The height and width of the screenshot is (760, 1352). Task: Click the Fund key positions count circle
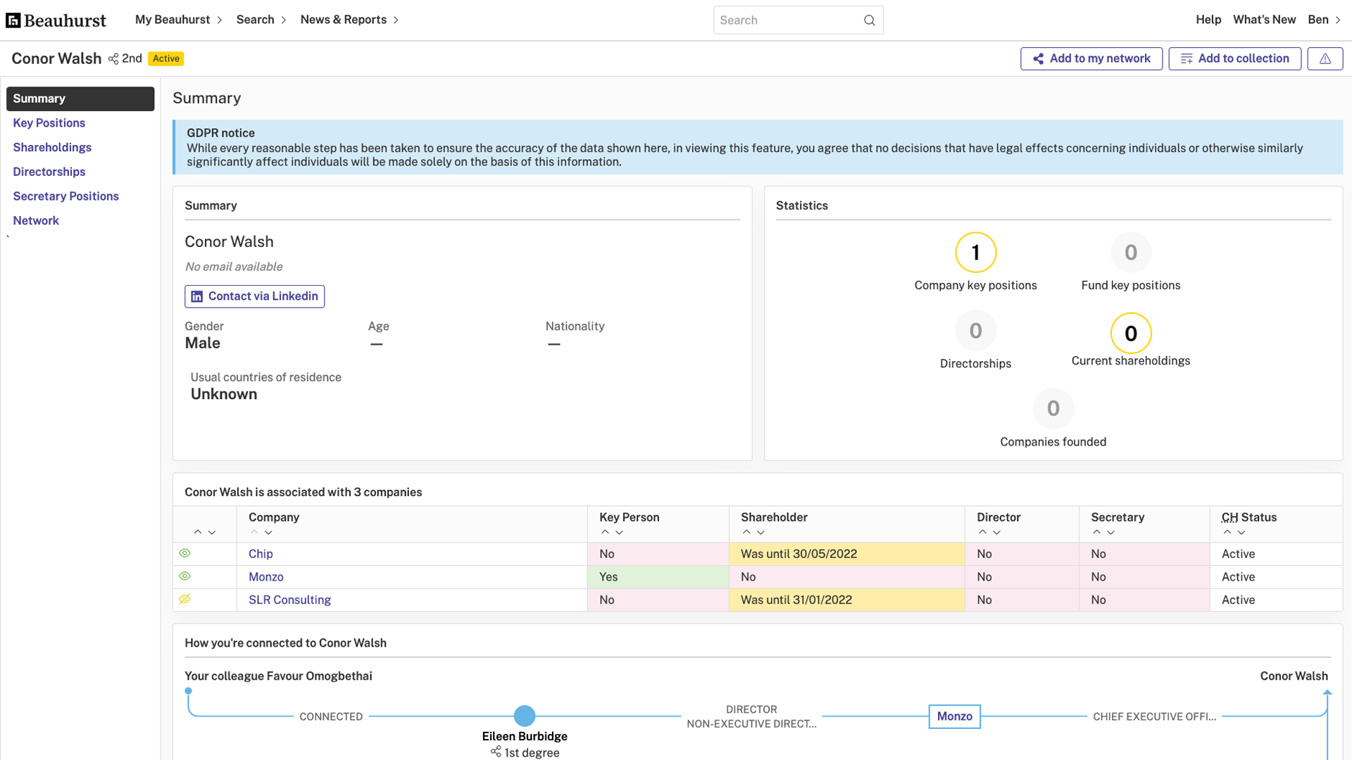click(x=1130, y=252)
